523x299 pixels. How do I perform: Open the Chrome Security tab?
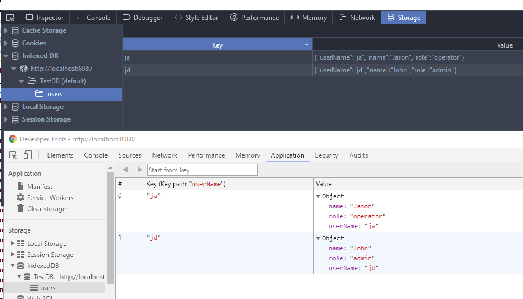(x=326, y=155)
